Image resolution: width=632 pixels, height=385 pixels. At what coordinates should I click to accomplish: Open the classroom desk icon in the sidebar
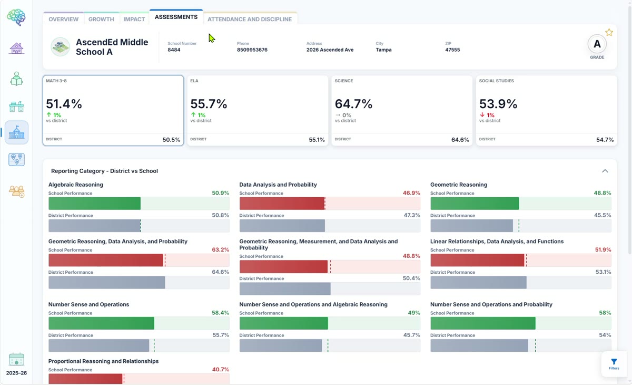(16, 107)
